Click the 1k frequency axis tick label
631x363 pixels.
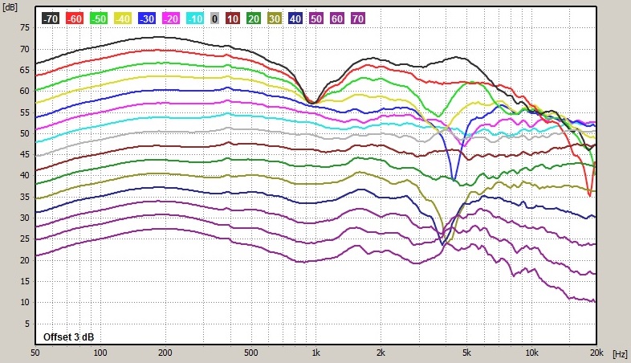(316, 353)
